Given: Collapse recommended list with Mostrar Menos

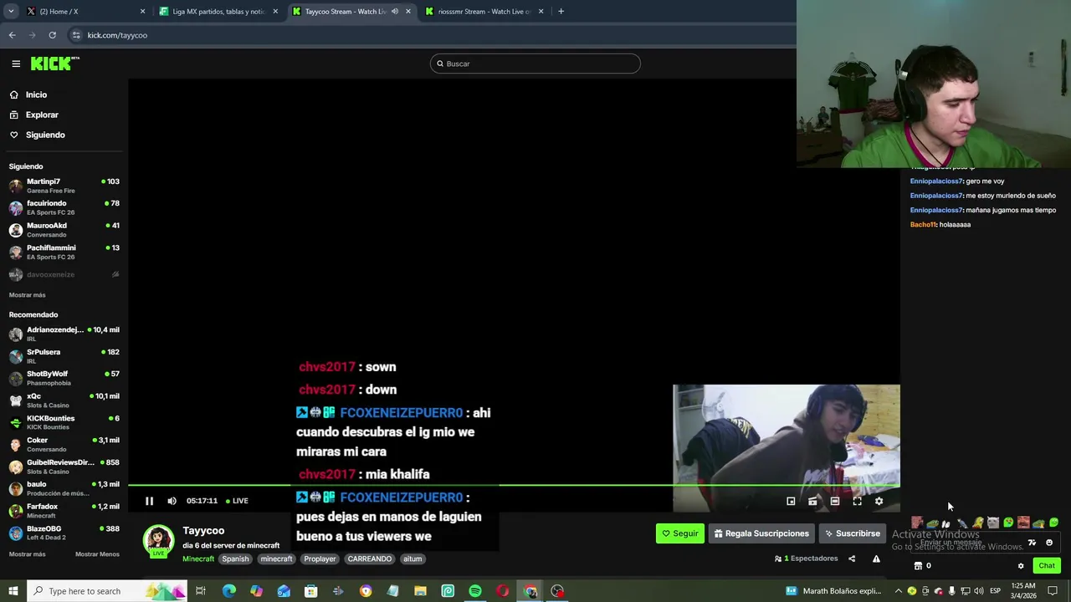Looking at the screenshot, I should click(97, 554).
